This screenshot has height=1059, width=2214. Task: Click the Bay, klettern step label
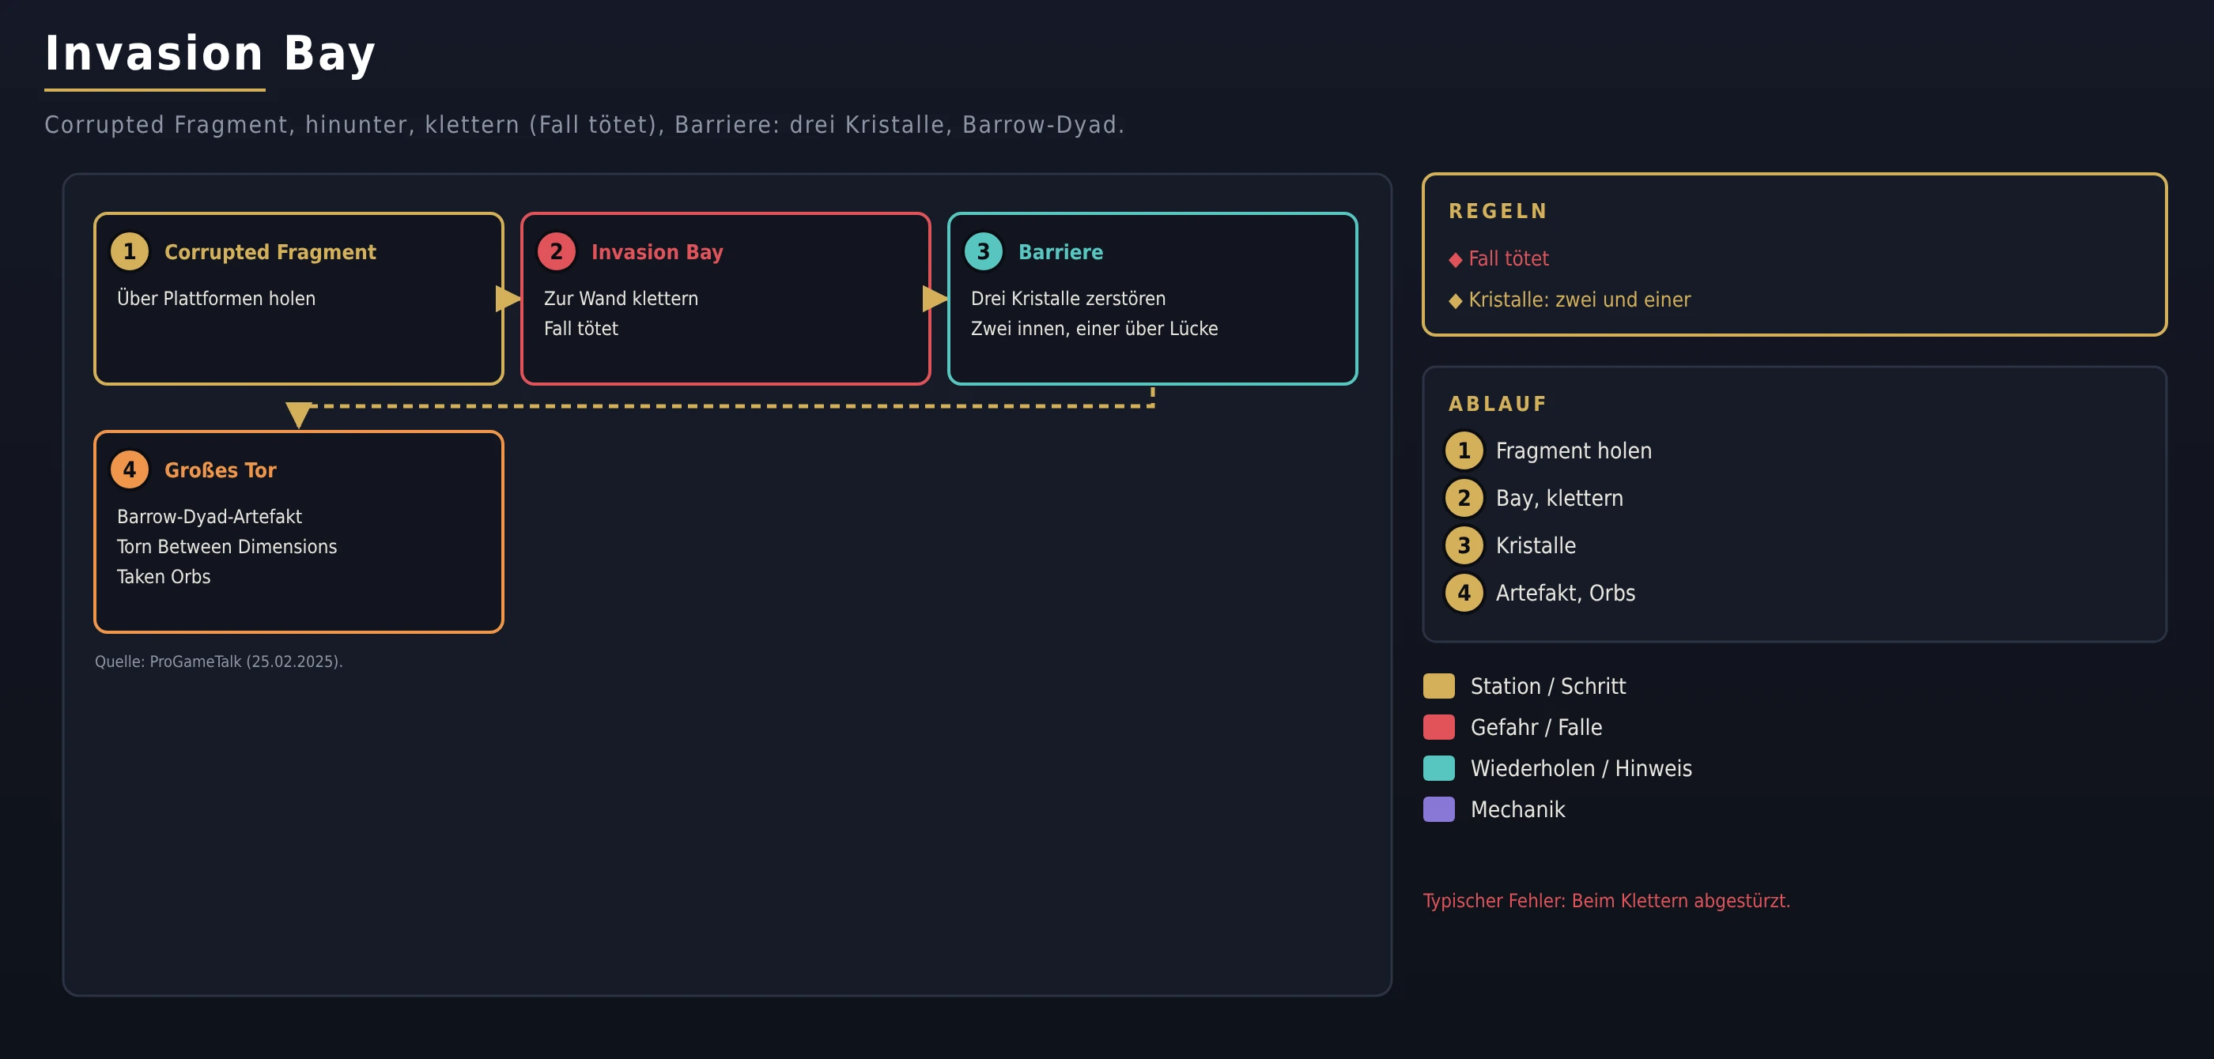click(x=1559, y=498)
